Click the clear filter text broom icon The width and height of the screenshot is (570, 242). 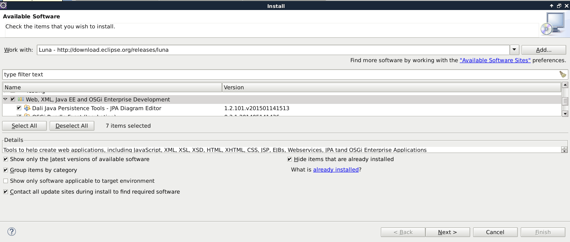[x=562, y=74]
